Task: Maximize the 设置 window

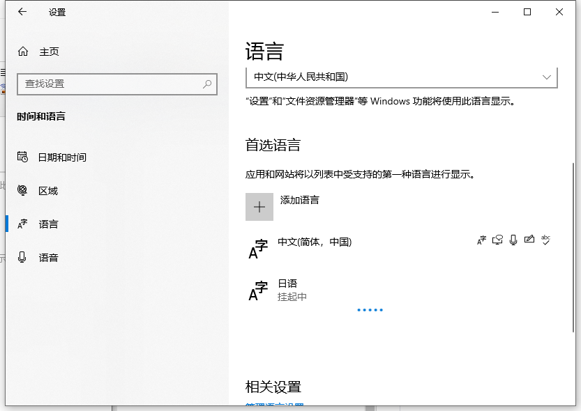Action: 527,13
